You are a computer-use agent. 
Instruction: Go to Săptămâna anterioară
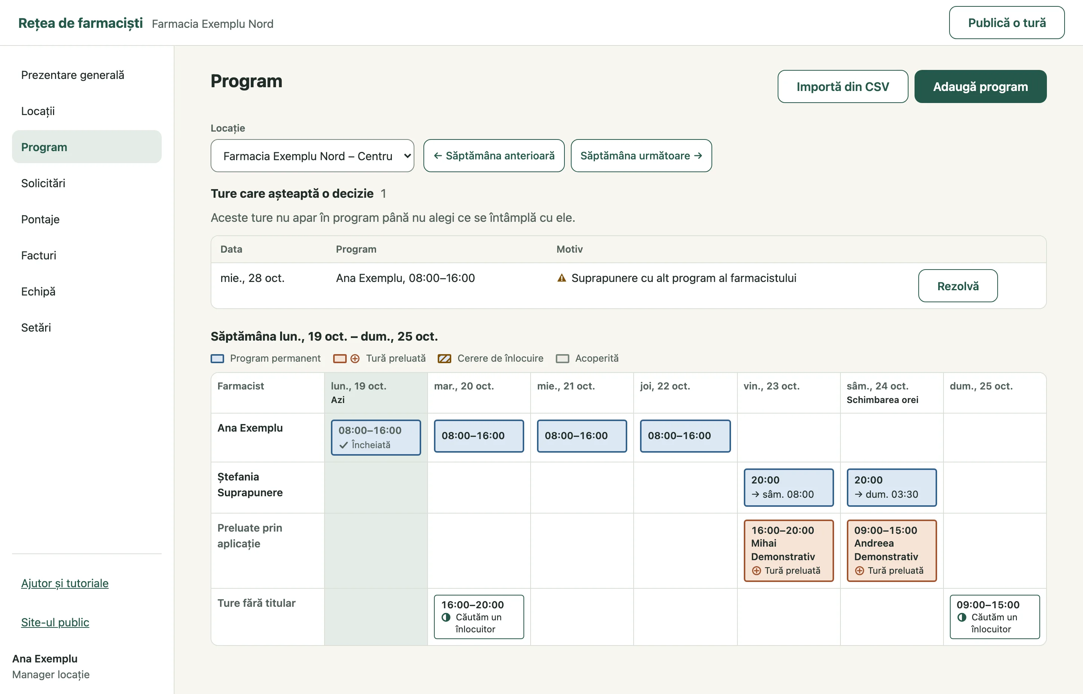(494, 156)
